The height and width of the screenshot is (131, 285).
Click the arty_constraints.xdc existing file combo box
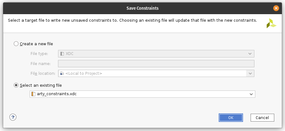pos(143,94)
